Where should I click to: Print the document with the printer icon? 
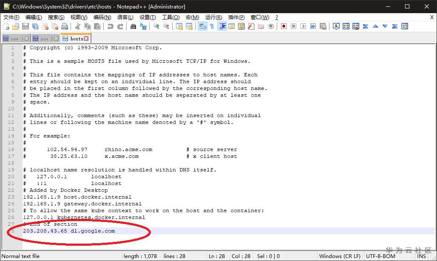click(x=65, y=26)
